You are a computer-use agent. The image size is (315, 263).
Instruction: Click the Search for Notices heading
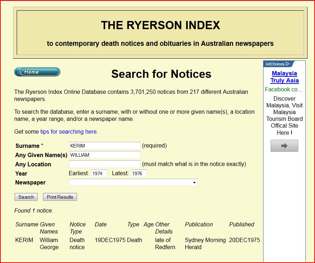click(161, 74)
